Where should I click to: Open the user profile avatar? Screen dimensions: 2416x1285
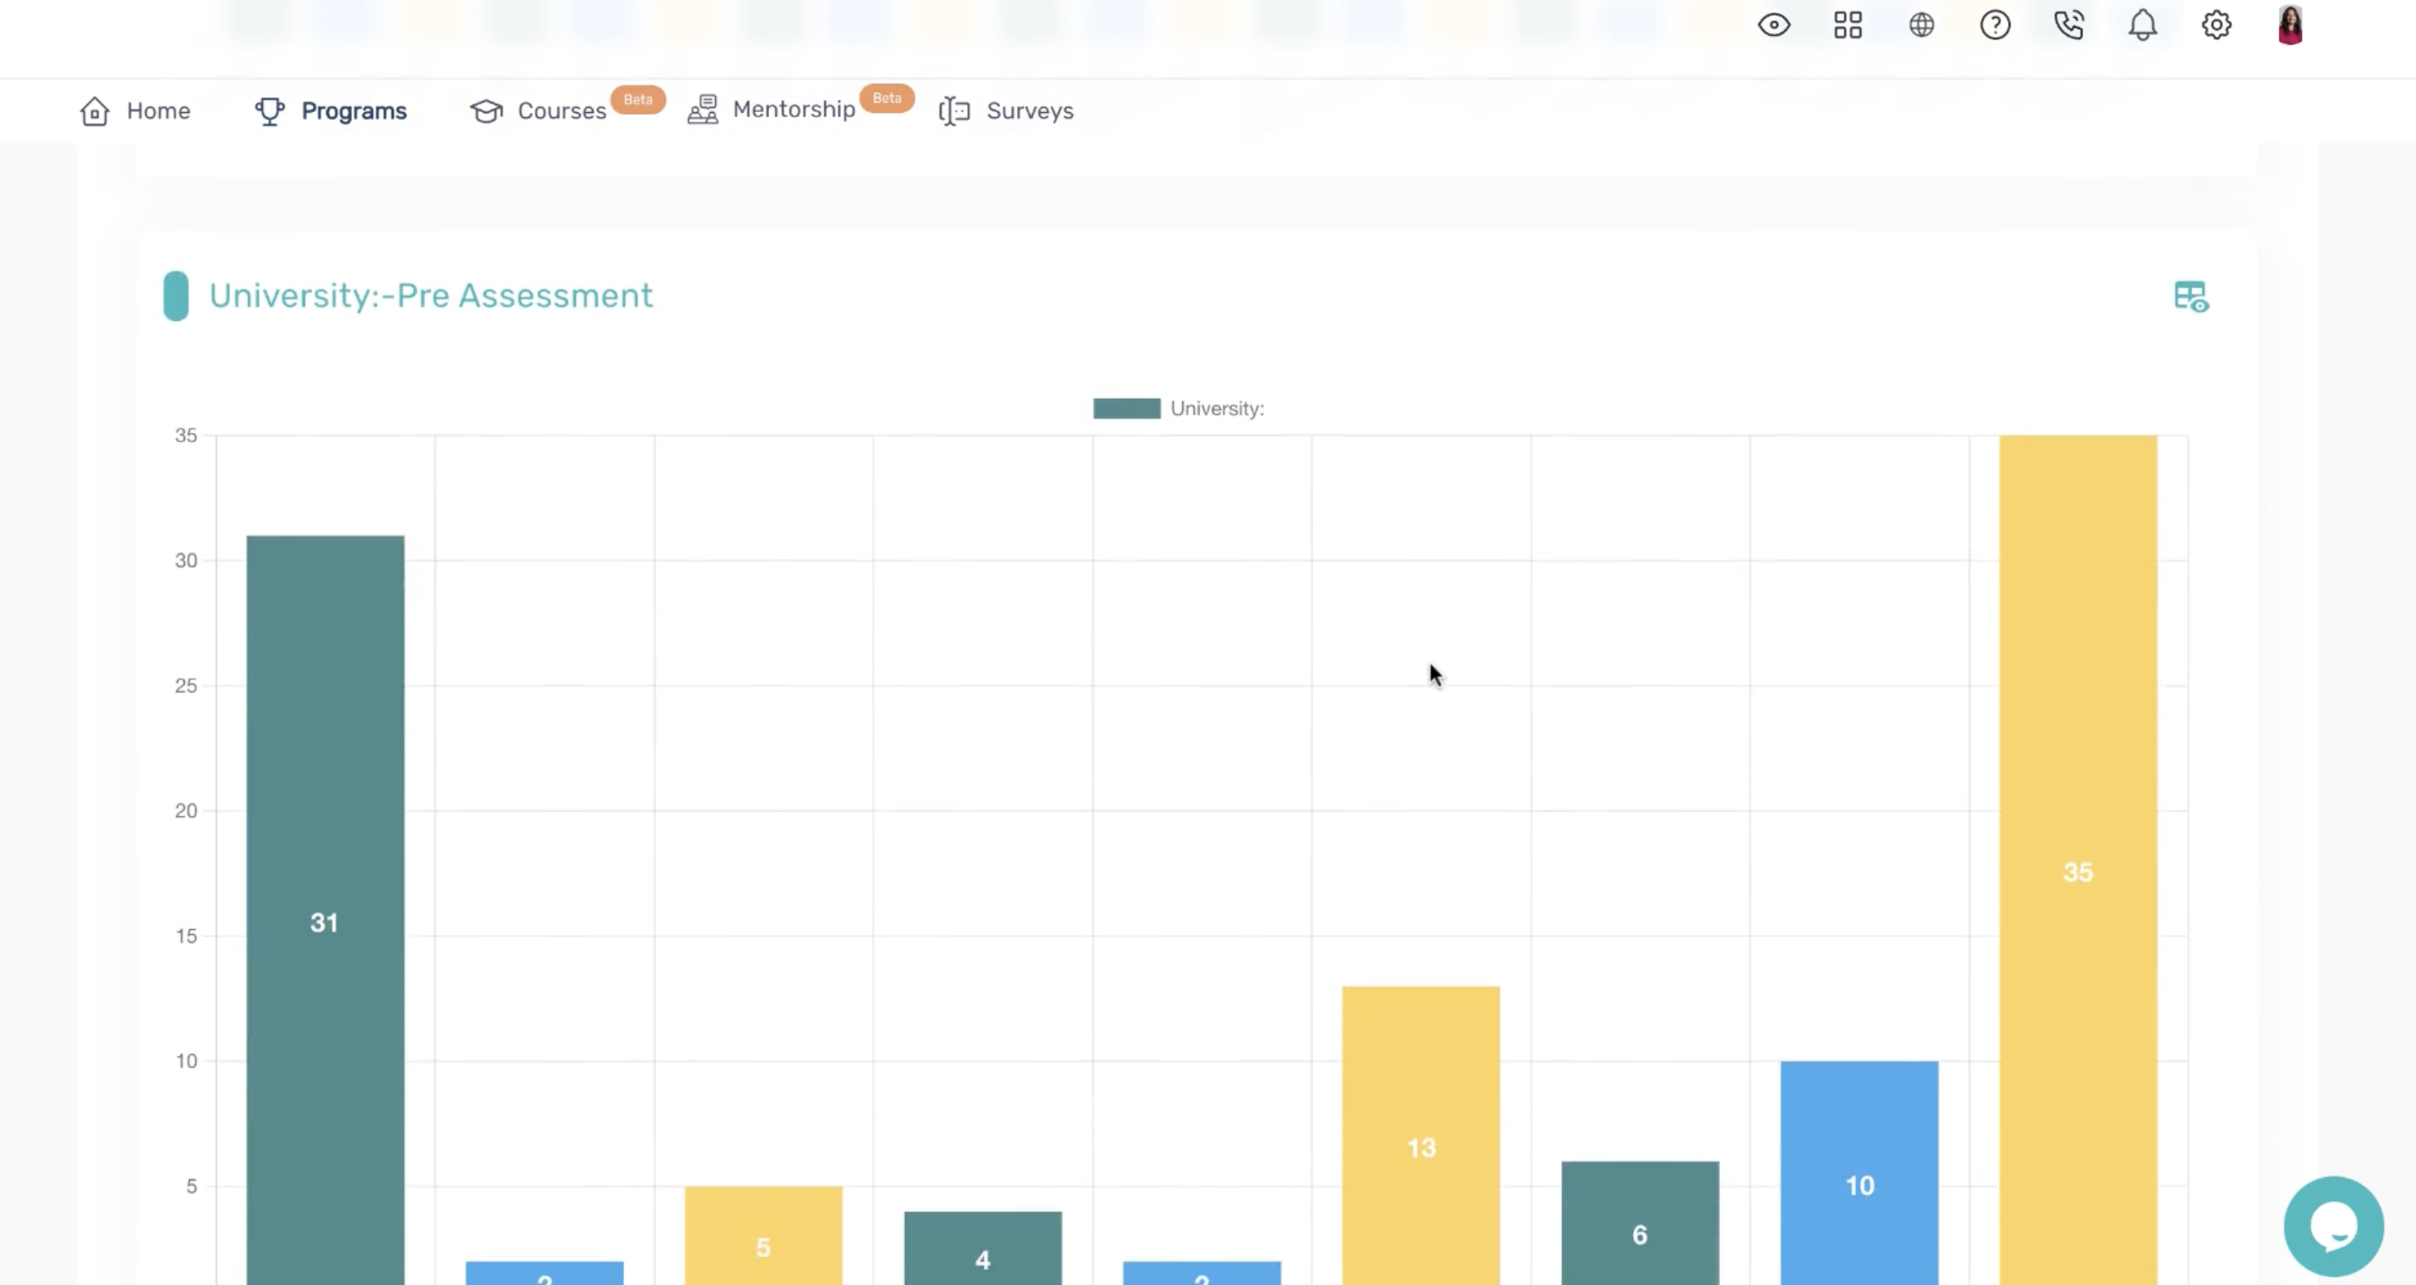[2290, 26]
